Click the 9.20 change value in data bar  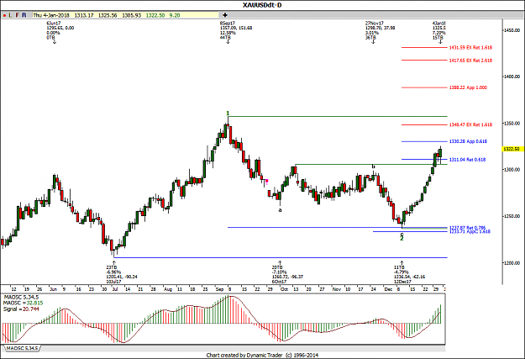[x=175, y=15]
